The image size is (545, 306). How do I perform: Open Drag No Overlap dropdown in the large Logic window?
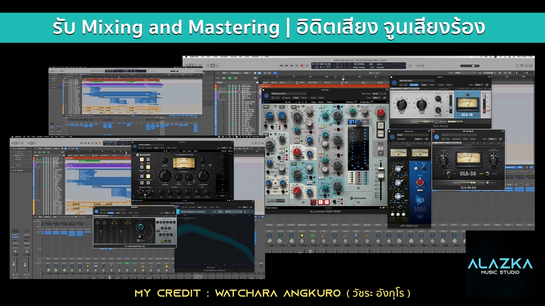pos(489,73)
